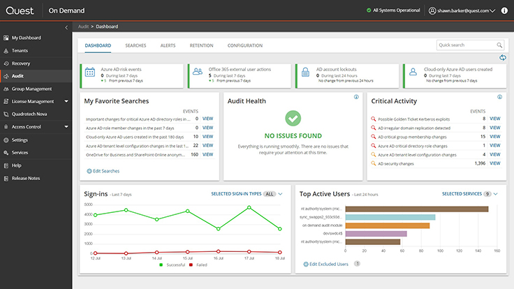The height and width of the screenshot is (289, 514).
Task: Click the Group Management sidebar icon
Action: pyautogui.click(x=6, y=89)
